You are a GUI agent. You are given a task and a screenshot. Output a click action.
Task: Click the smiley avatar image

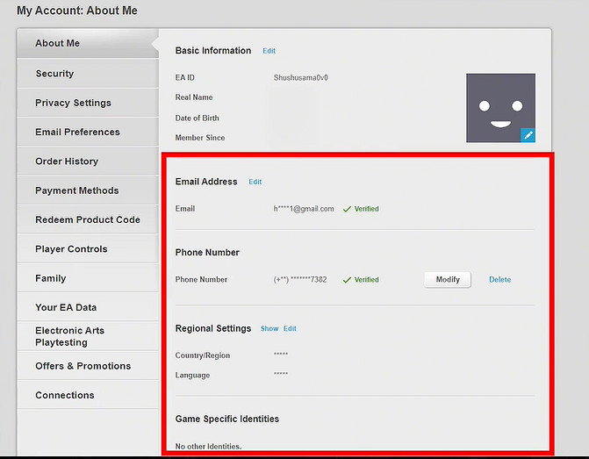point(499,107)
